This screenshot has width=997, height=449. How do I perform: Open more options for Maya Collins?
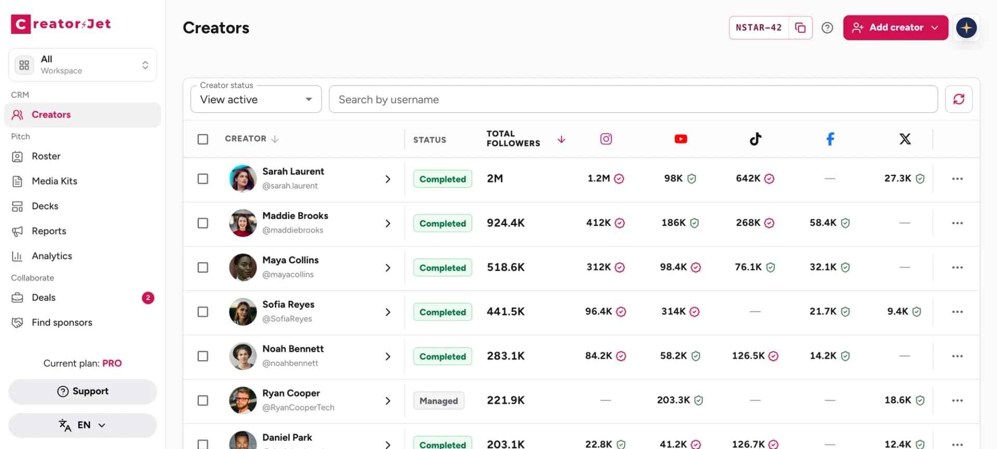(x=958, y=267)
